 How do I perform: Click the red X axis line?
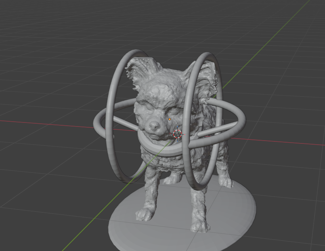click(x=48, y=124)
